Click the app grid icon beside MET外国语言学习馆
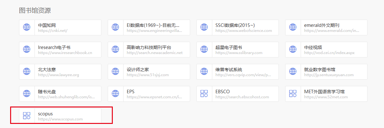Screen dimensions: 384x128 point(293,94)
